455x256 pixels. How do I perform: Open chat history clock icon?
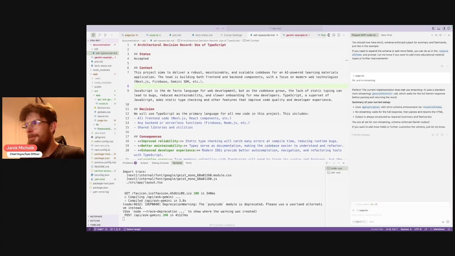[x=440, y=35]
